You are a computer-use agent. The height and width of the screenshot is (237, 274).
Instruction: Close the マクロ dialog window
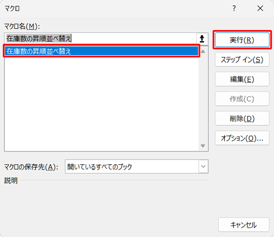coord(260,8)
